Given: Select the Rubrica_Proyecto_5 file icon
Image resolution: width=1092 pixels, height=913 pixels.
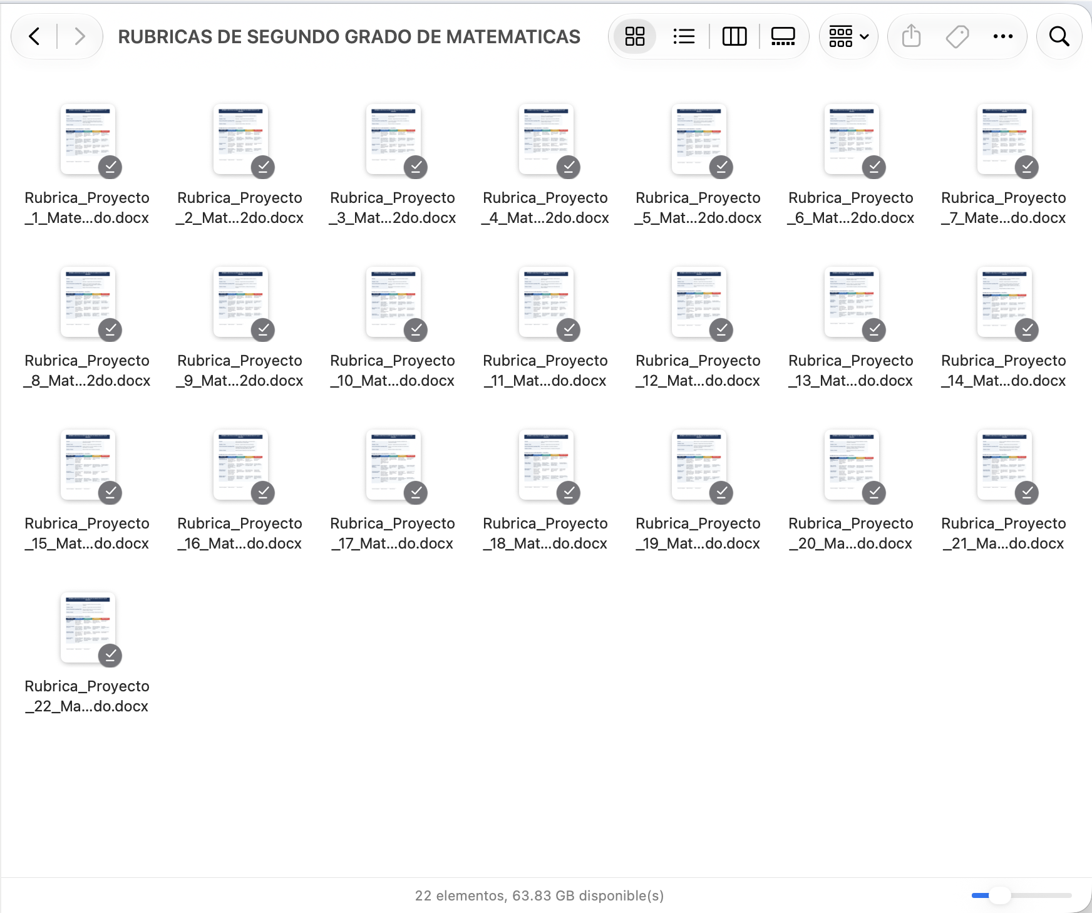Looking at the screenshot, I should 699,139.
